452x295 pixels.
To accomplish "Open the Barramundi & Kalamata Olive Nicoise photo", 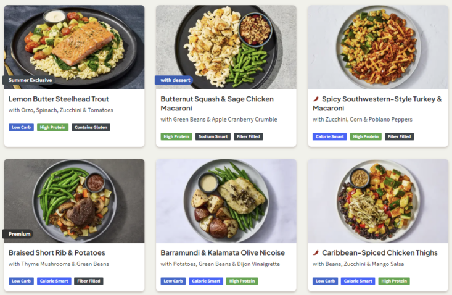I will coord(226,201).
